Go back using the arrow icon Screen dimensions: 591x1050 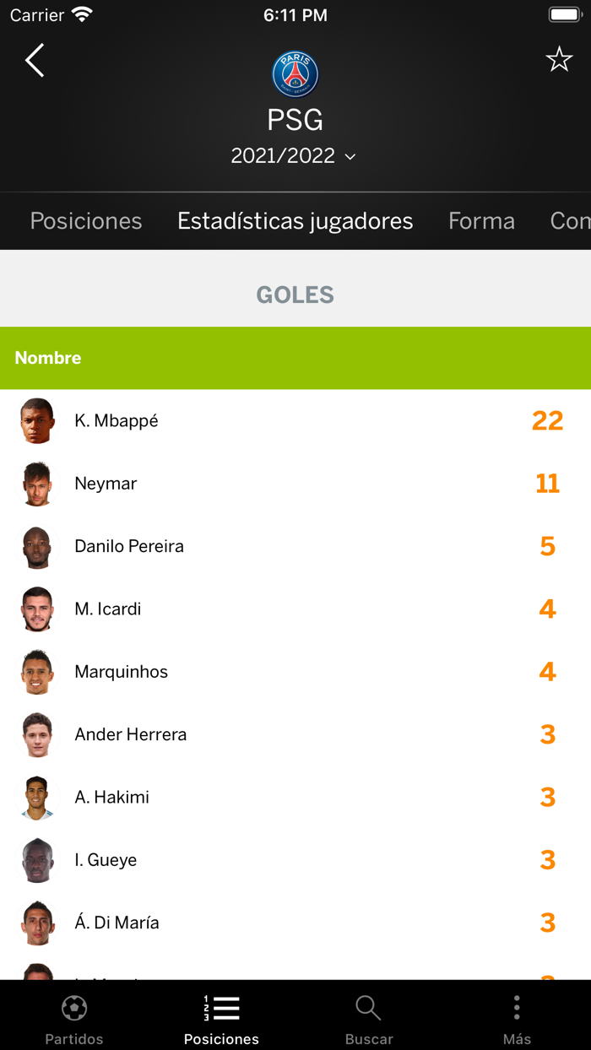point(34,61)
